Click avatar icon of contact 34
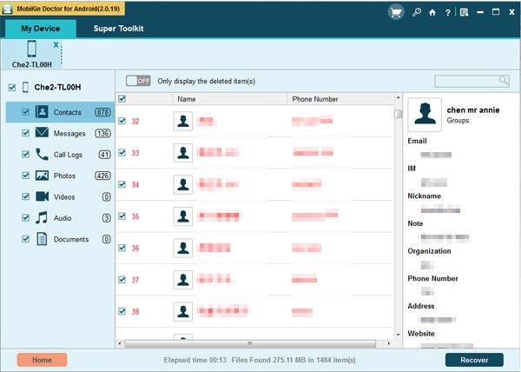The image size is (521, 372). point(182,184)
